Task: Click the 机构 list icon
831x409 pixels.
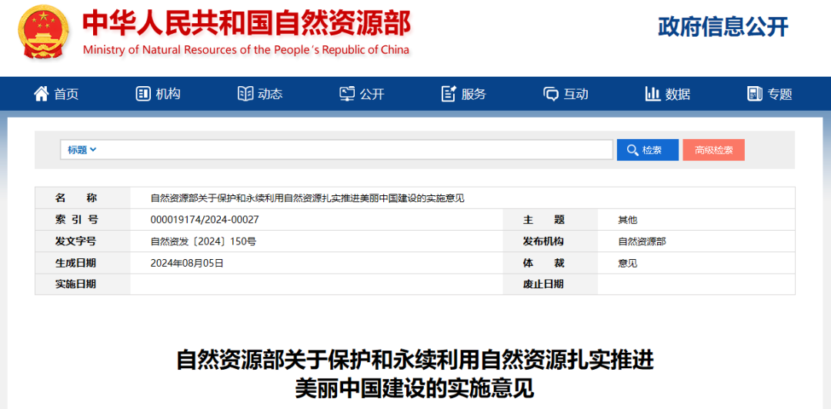Action: coord(143,94)
